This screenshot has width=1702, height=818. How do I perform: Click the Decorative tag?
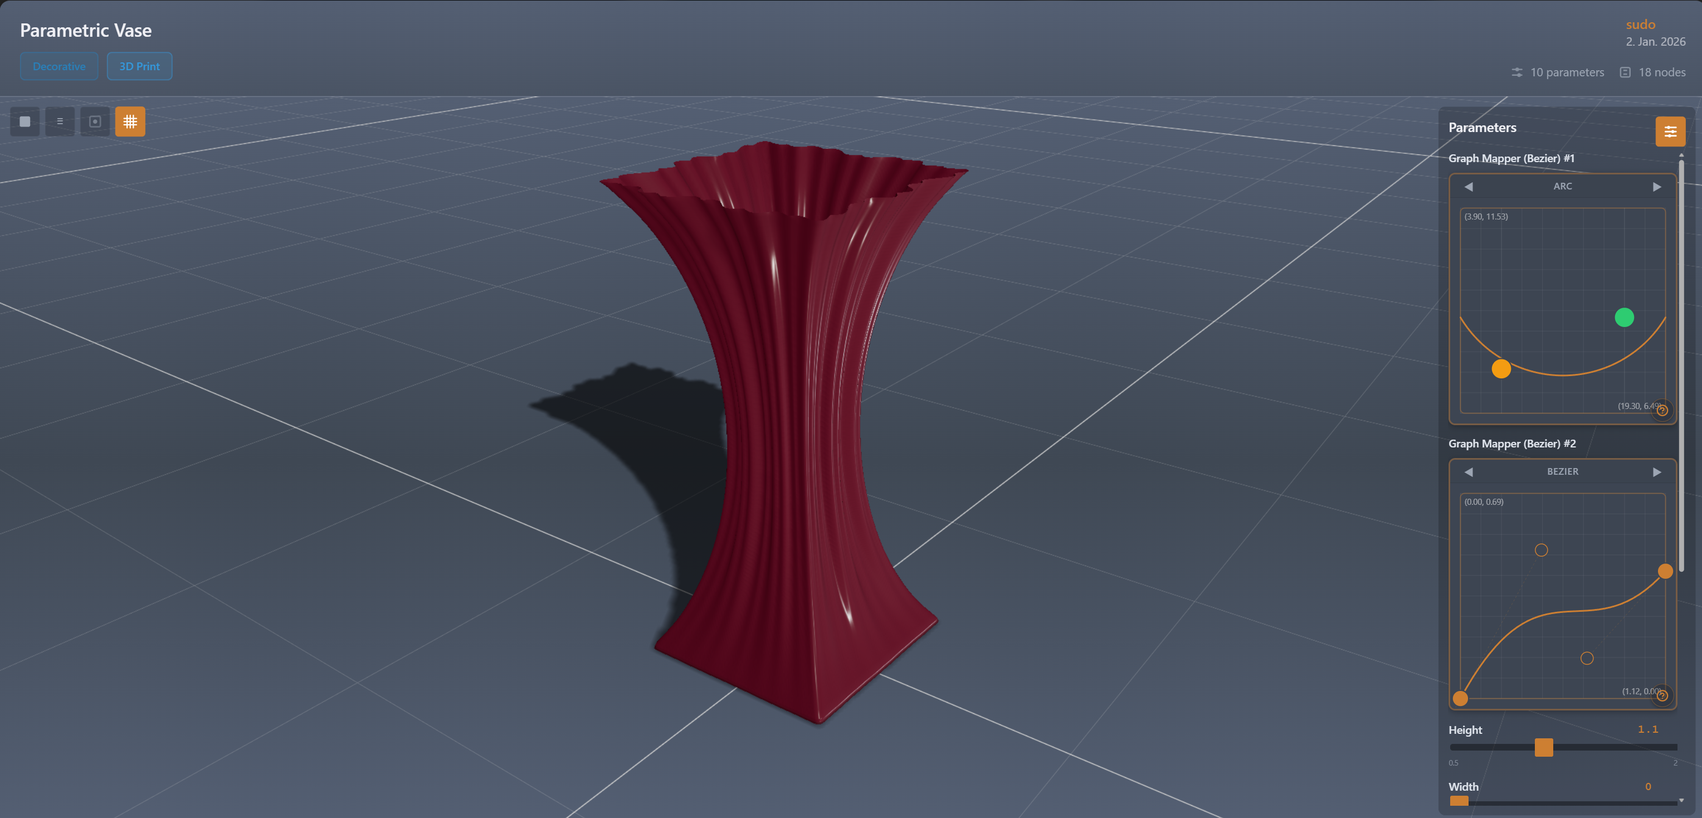click(x=59, y=67)
